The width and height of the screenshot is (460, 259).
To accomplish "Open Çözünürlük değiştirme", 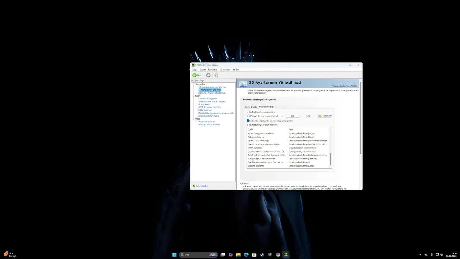I will click(208, 99).
